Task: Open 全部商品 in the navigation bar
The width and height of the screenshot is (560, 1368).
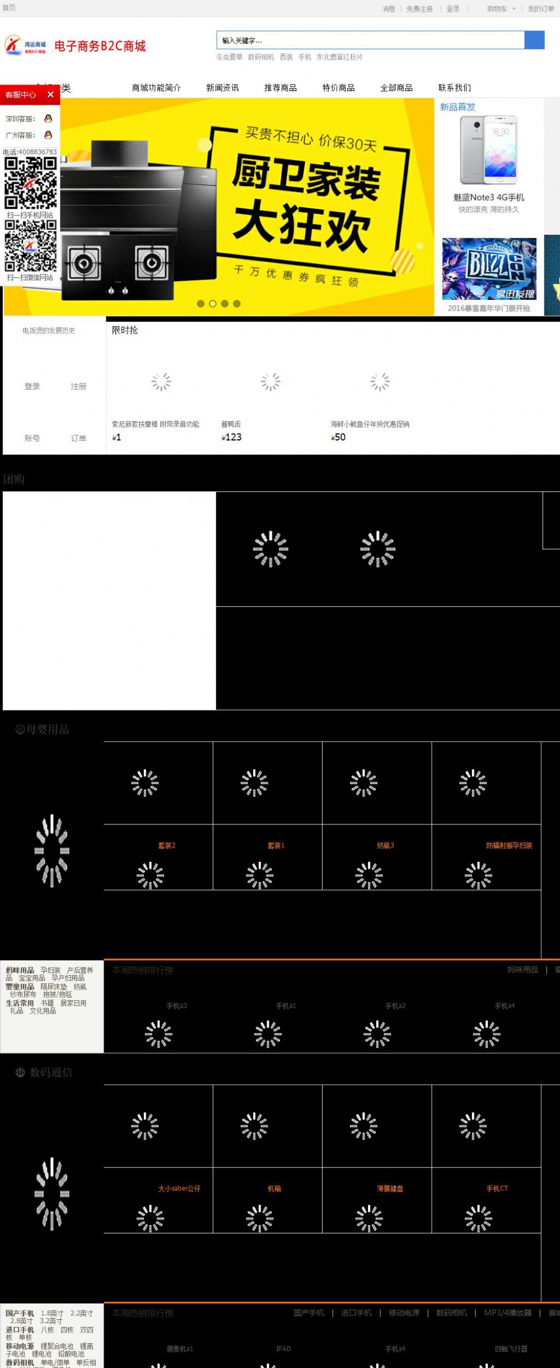Action: pyautogui.click(x=396, y=87)
